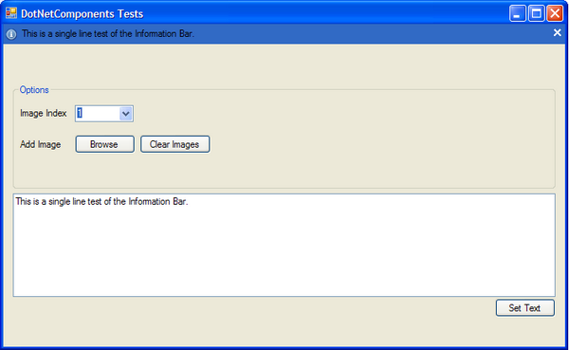This screenshot has width=569, height=350.
Task: Open file browser with the Browse button
Action: coord(104,144)
